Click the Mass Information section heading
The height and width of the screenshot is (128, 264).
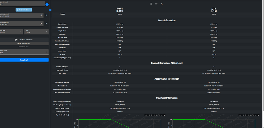coord(167,21)
